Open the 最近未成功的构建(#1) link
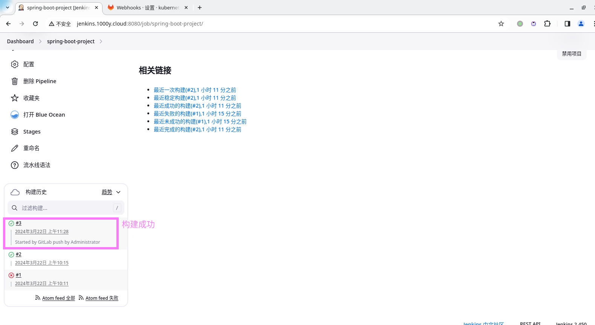 [x=200, y=121]
